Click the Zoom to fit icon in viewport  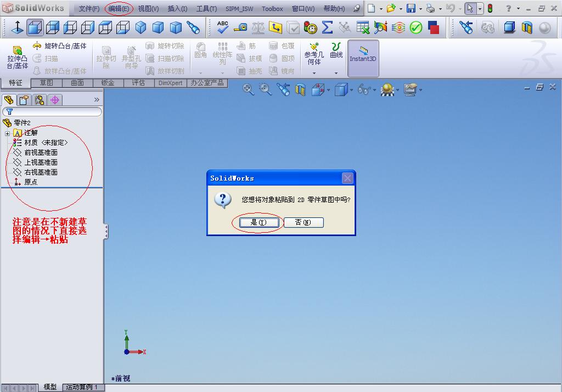click(248, 89)
